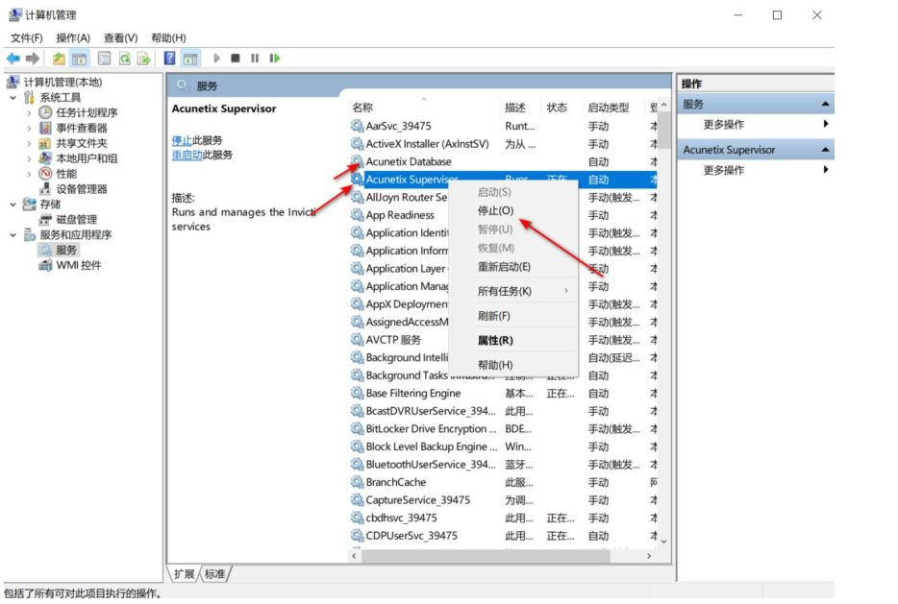Click the Refresh toolbar icon

(124, 59)
